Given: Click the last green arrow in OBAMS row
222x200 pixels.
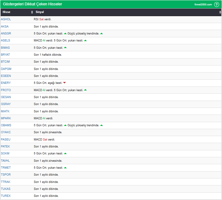Looking at the screenshot, I should tap(102, 125).
